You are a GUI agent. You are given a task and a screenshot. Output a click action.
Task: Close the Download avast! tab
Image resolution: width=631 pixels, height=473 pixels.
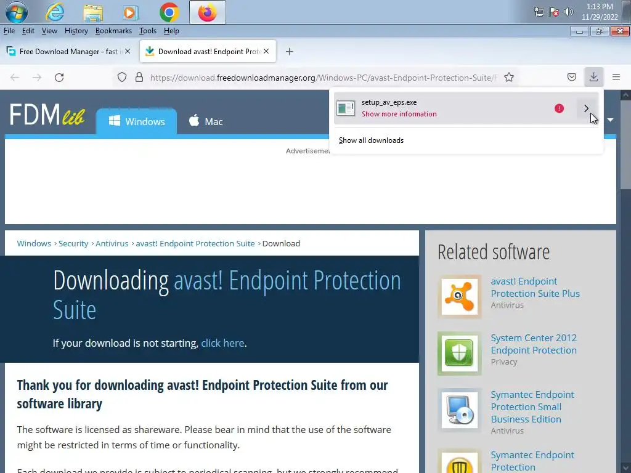point(266,52)
